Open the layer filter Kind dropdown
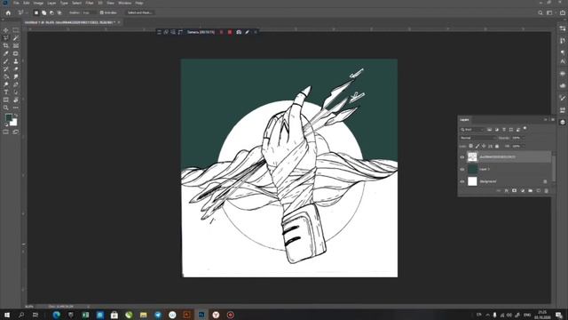The image size is (568, 320). [472, 130]
